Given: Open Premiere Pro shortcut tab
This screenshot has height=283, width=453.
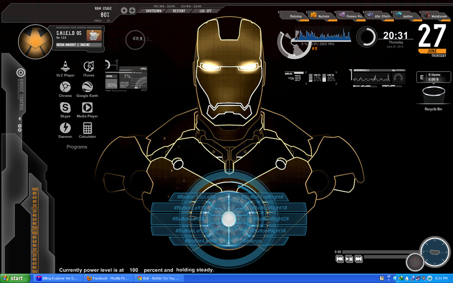Looking at the screenshot, I should [x=351, y=16].
